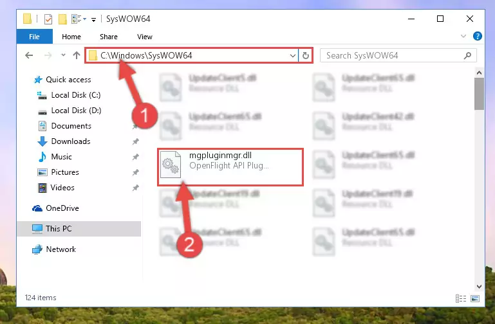Click the Properties icon in Quick Access Toolbar
The height and width of the screenshot is (324, 495).
click(48, 19)
